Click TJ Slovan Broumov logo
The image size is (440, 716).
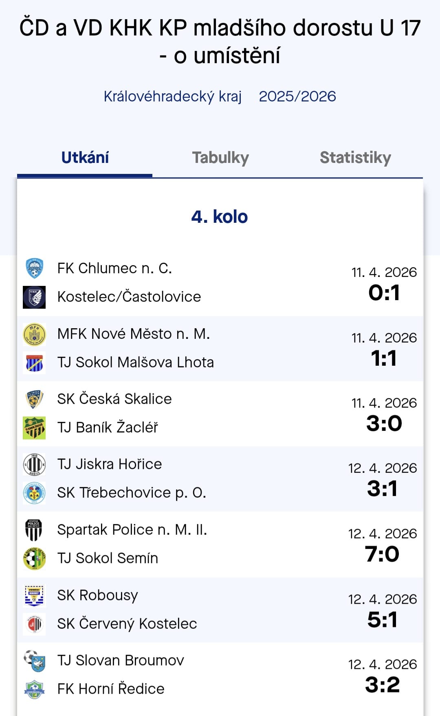pyautogui.click(x=34, y=661)
